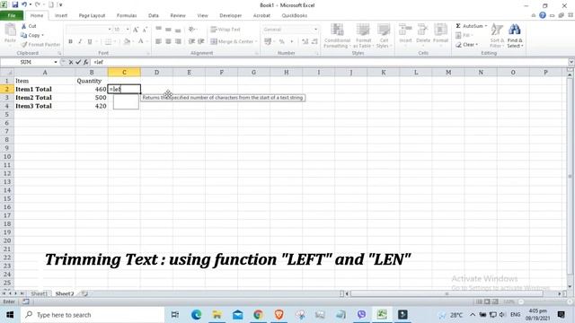Open Microsoft Edge from the taskbar

(x=196, y=315)
